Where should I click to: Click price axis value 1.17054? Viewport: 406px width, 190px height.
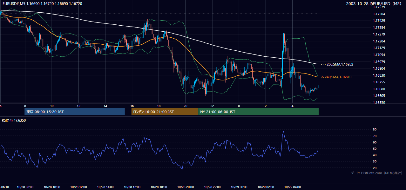[379, 55]
